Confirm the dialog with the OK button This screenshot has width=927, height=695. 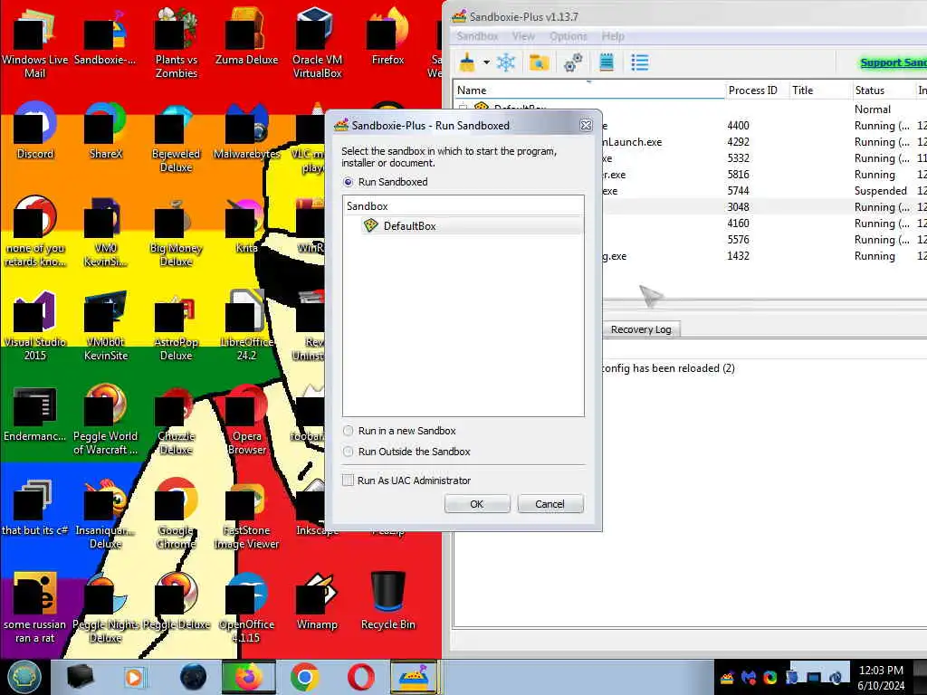tap(477, 504)
